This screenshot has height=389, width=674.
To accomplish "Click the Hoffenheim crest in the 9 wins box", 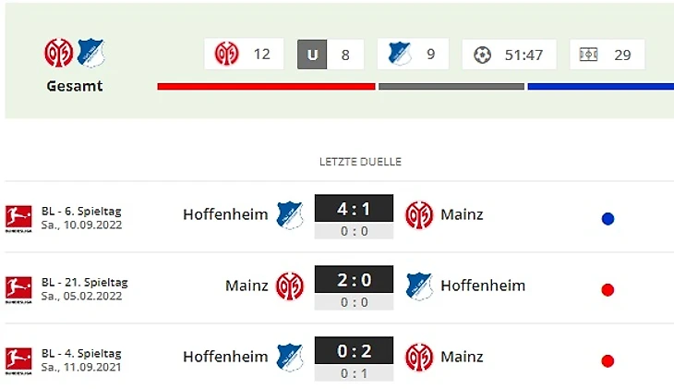I will click(x=400, y=54).
